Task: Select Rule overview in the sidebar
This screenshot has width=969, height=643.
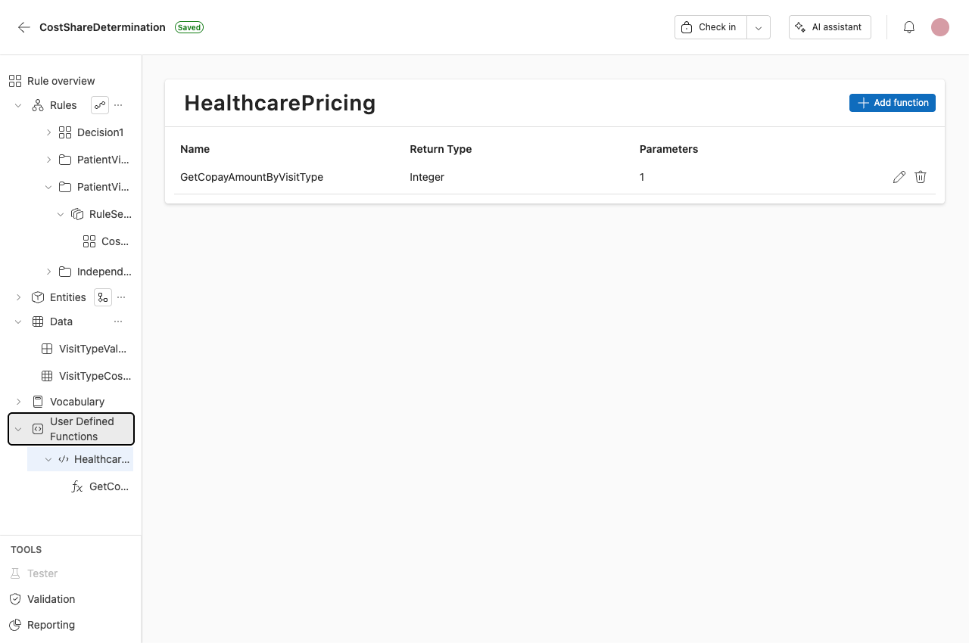Action: pos(61,81)
